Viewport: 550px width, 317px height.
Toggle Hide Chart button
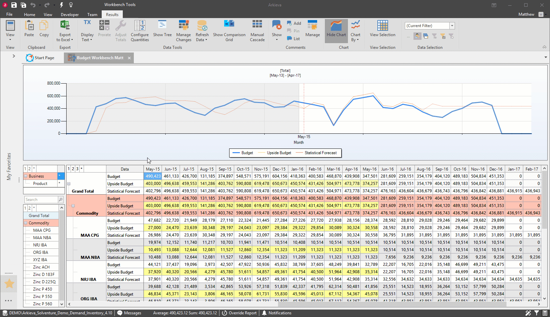click(x=336, y=31)
